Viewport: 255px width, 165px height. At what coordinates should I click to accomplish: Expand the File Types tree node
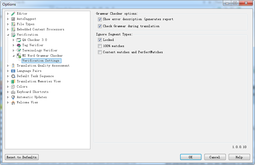[8, 24]
